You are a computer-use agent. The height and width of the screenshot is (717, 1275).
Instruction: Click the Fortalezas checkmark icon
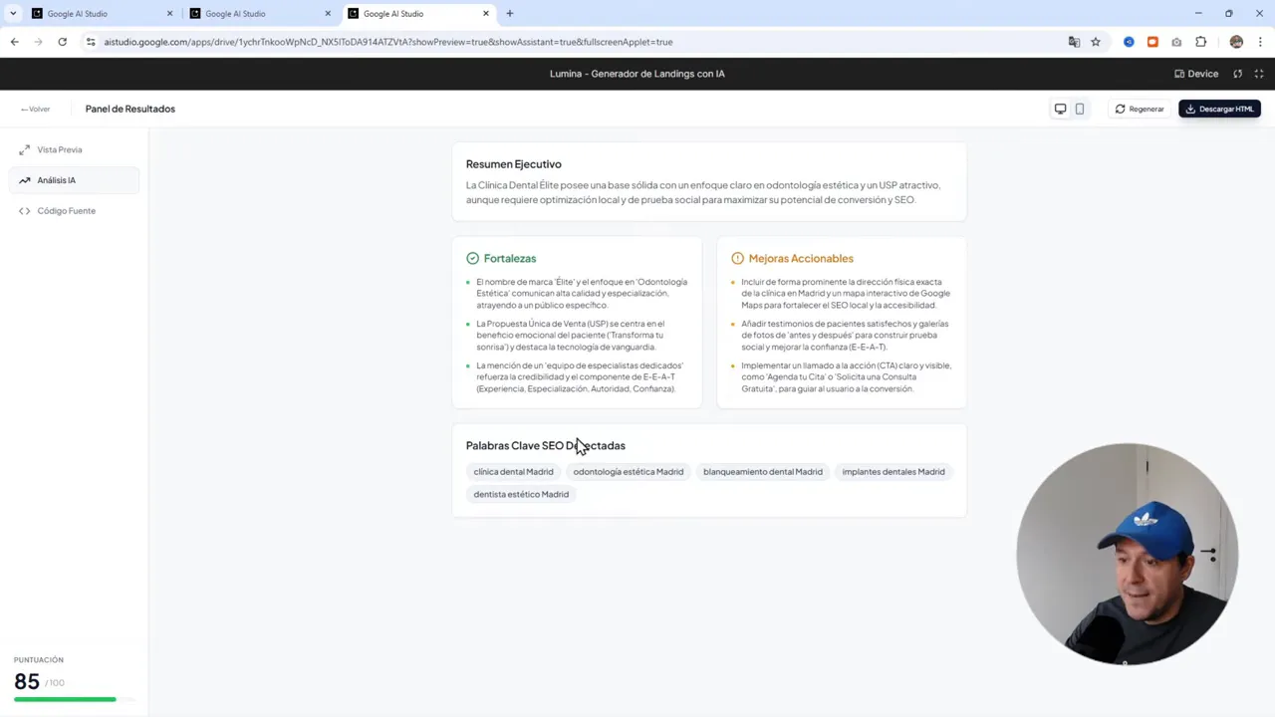472,258
